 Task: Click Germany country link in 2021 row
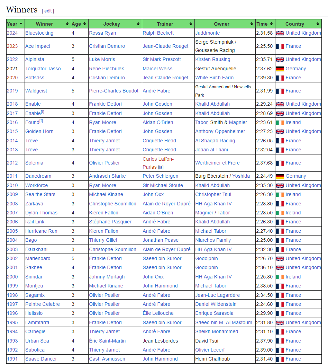click(x=296, y=69)
